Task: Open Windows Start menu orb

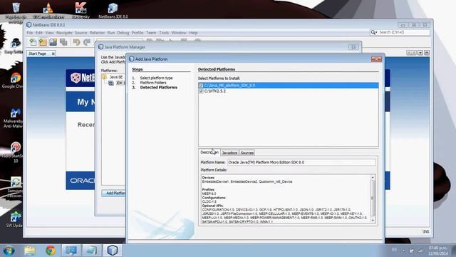Action: tap(9, 251)
